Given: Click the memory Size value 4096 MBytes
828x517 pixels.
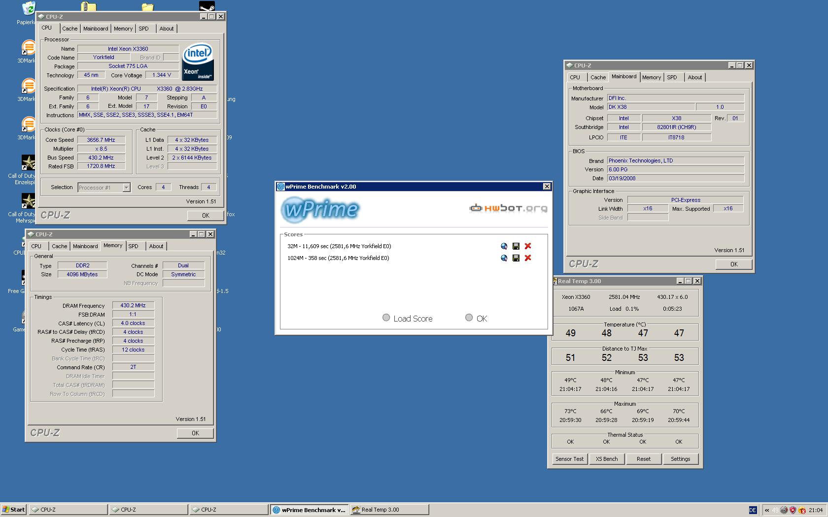Looking at the screenshot, I should [82, 274].
